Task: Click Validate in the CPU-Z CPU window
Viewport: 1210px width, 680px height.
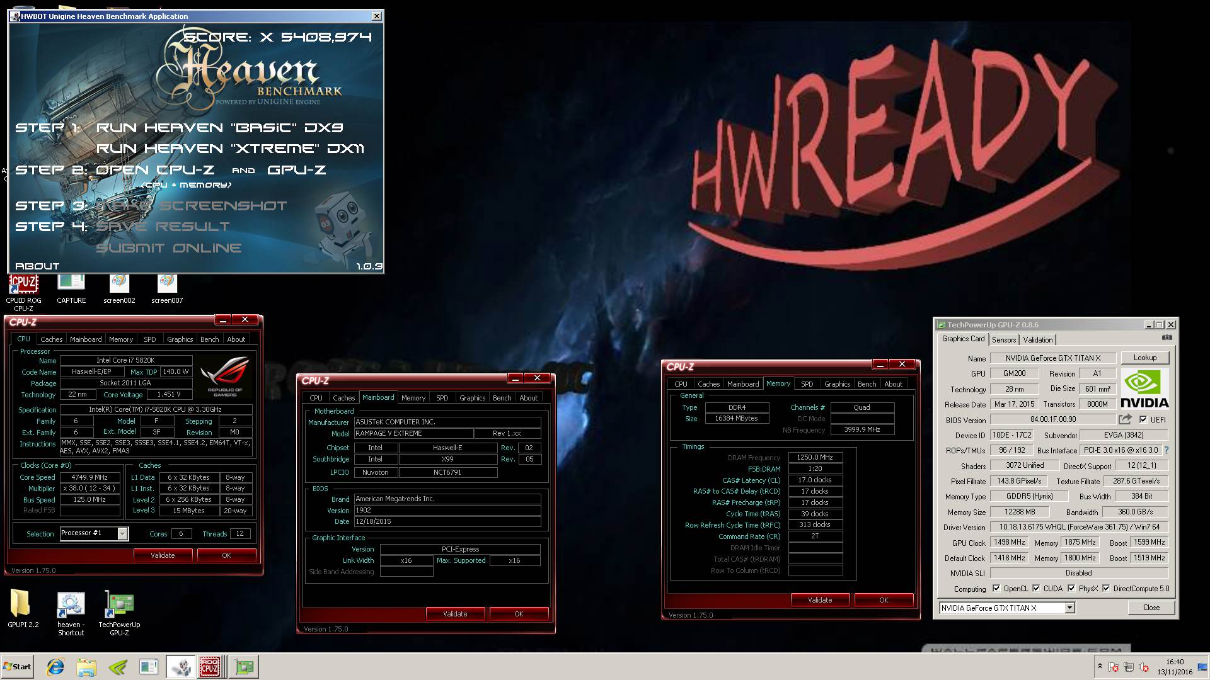Action: 163,555
